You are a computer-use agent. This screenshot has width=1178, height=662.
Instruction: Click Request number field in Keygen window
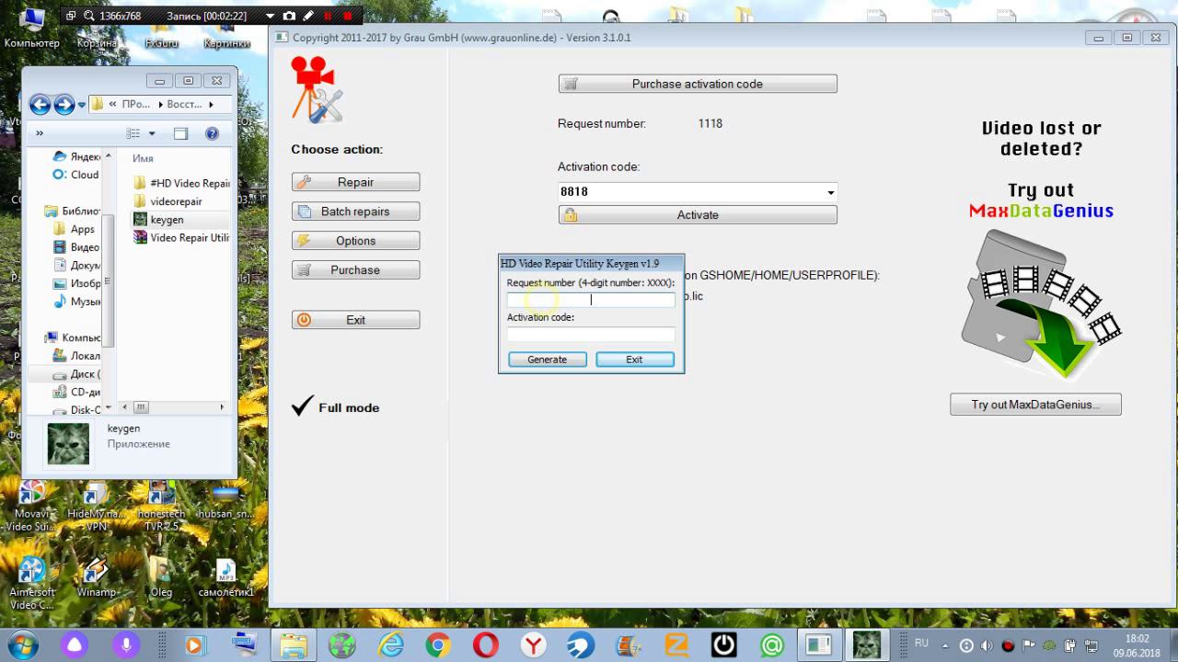(591, 300)
